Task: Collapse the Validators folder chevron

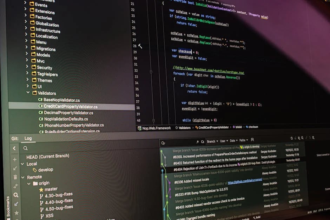Action: tap(28, 92)
